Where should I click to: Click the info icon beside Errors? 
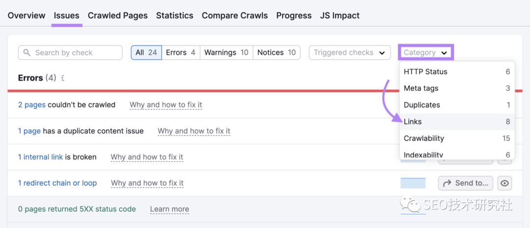[63, 78]
